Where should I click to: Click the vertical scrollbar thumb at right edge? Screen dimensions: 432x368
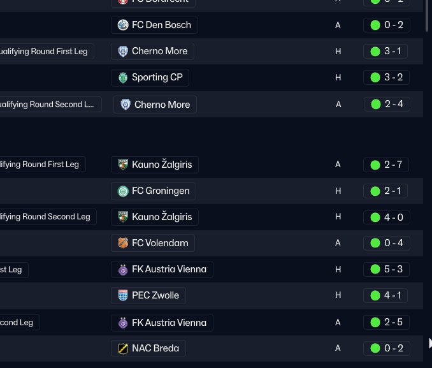pyautogui.click(x=427, y=15)
